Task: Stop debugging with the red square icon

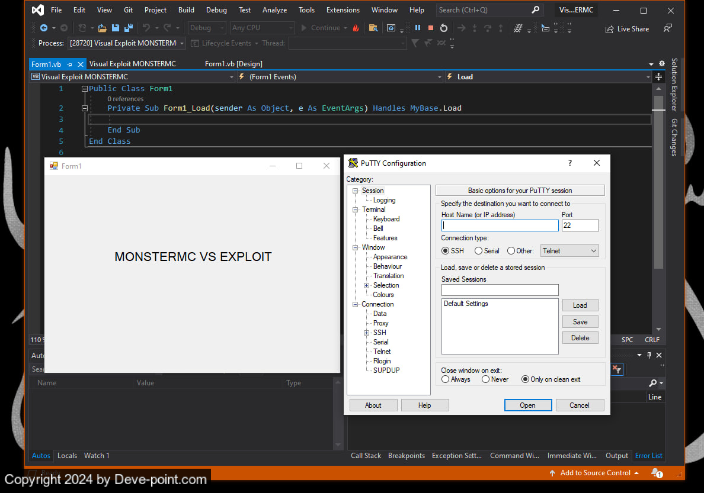Action: [431, 28]
